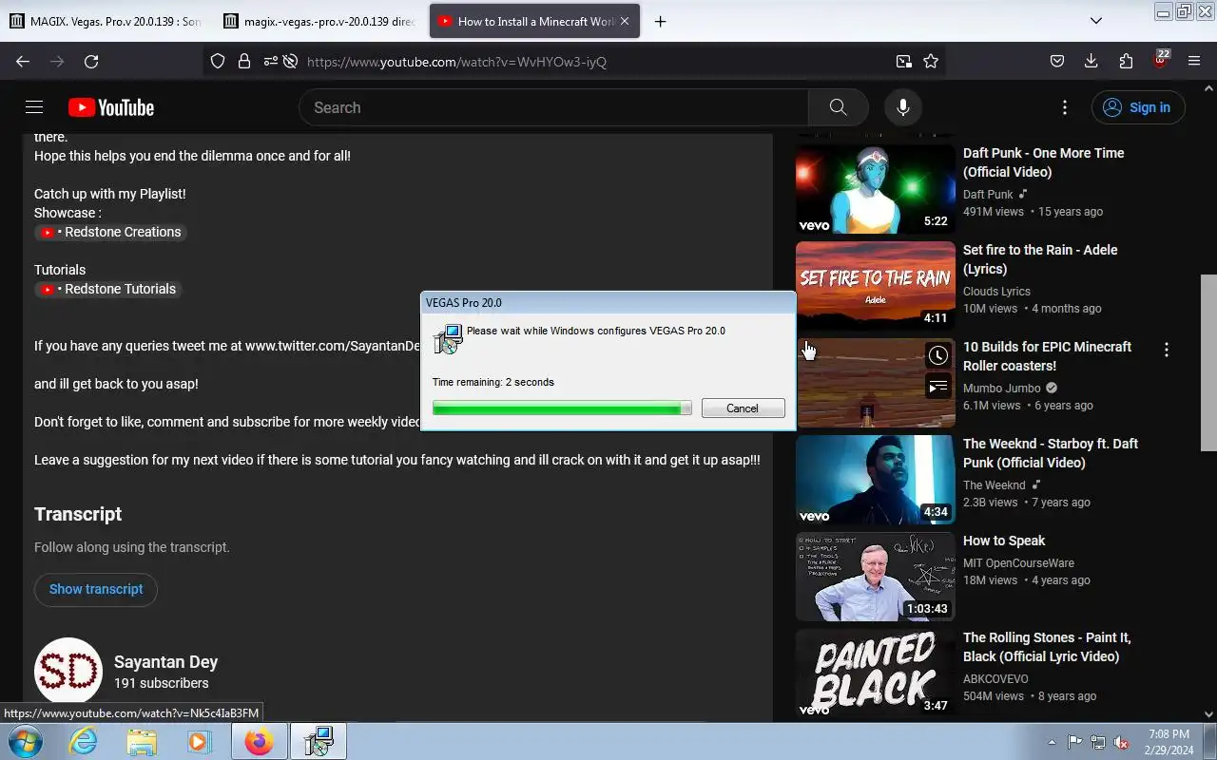
Task: Go forward with the browser forward arrow
Action: point(57,61)
